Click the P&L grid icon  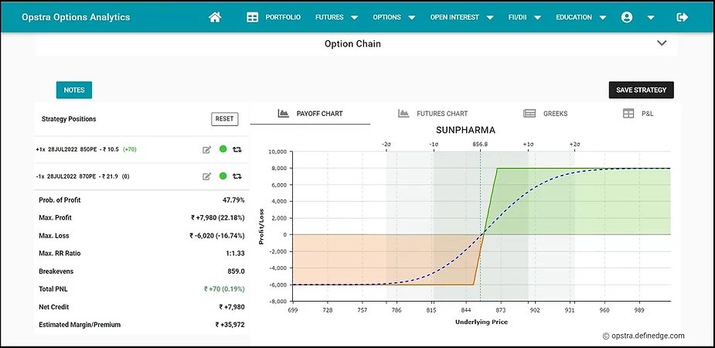pos(628,114)
